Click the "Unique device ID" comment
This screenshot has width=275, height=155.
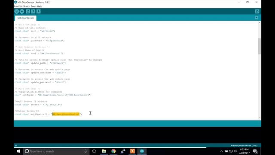27,111
